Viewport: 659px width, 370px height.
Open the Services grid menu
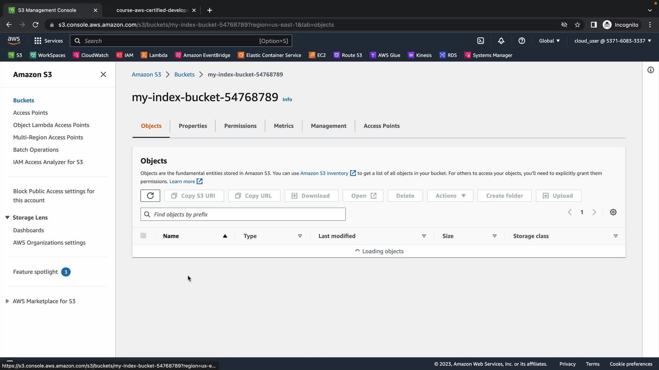pos(48,41)
